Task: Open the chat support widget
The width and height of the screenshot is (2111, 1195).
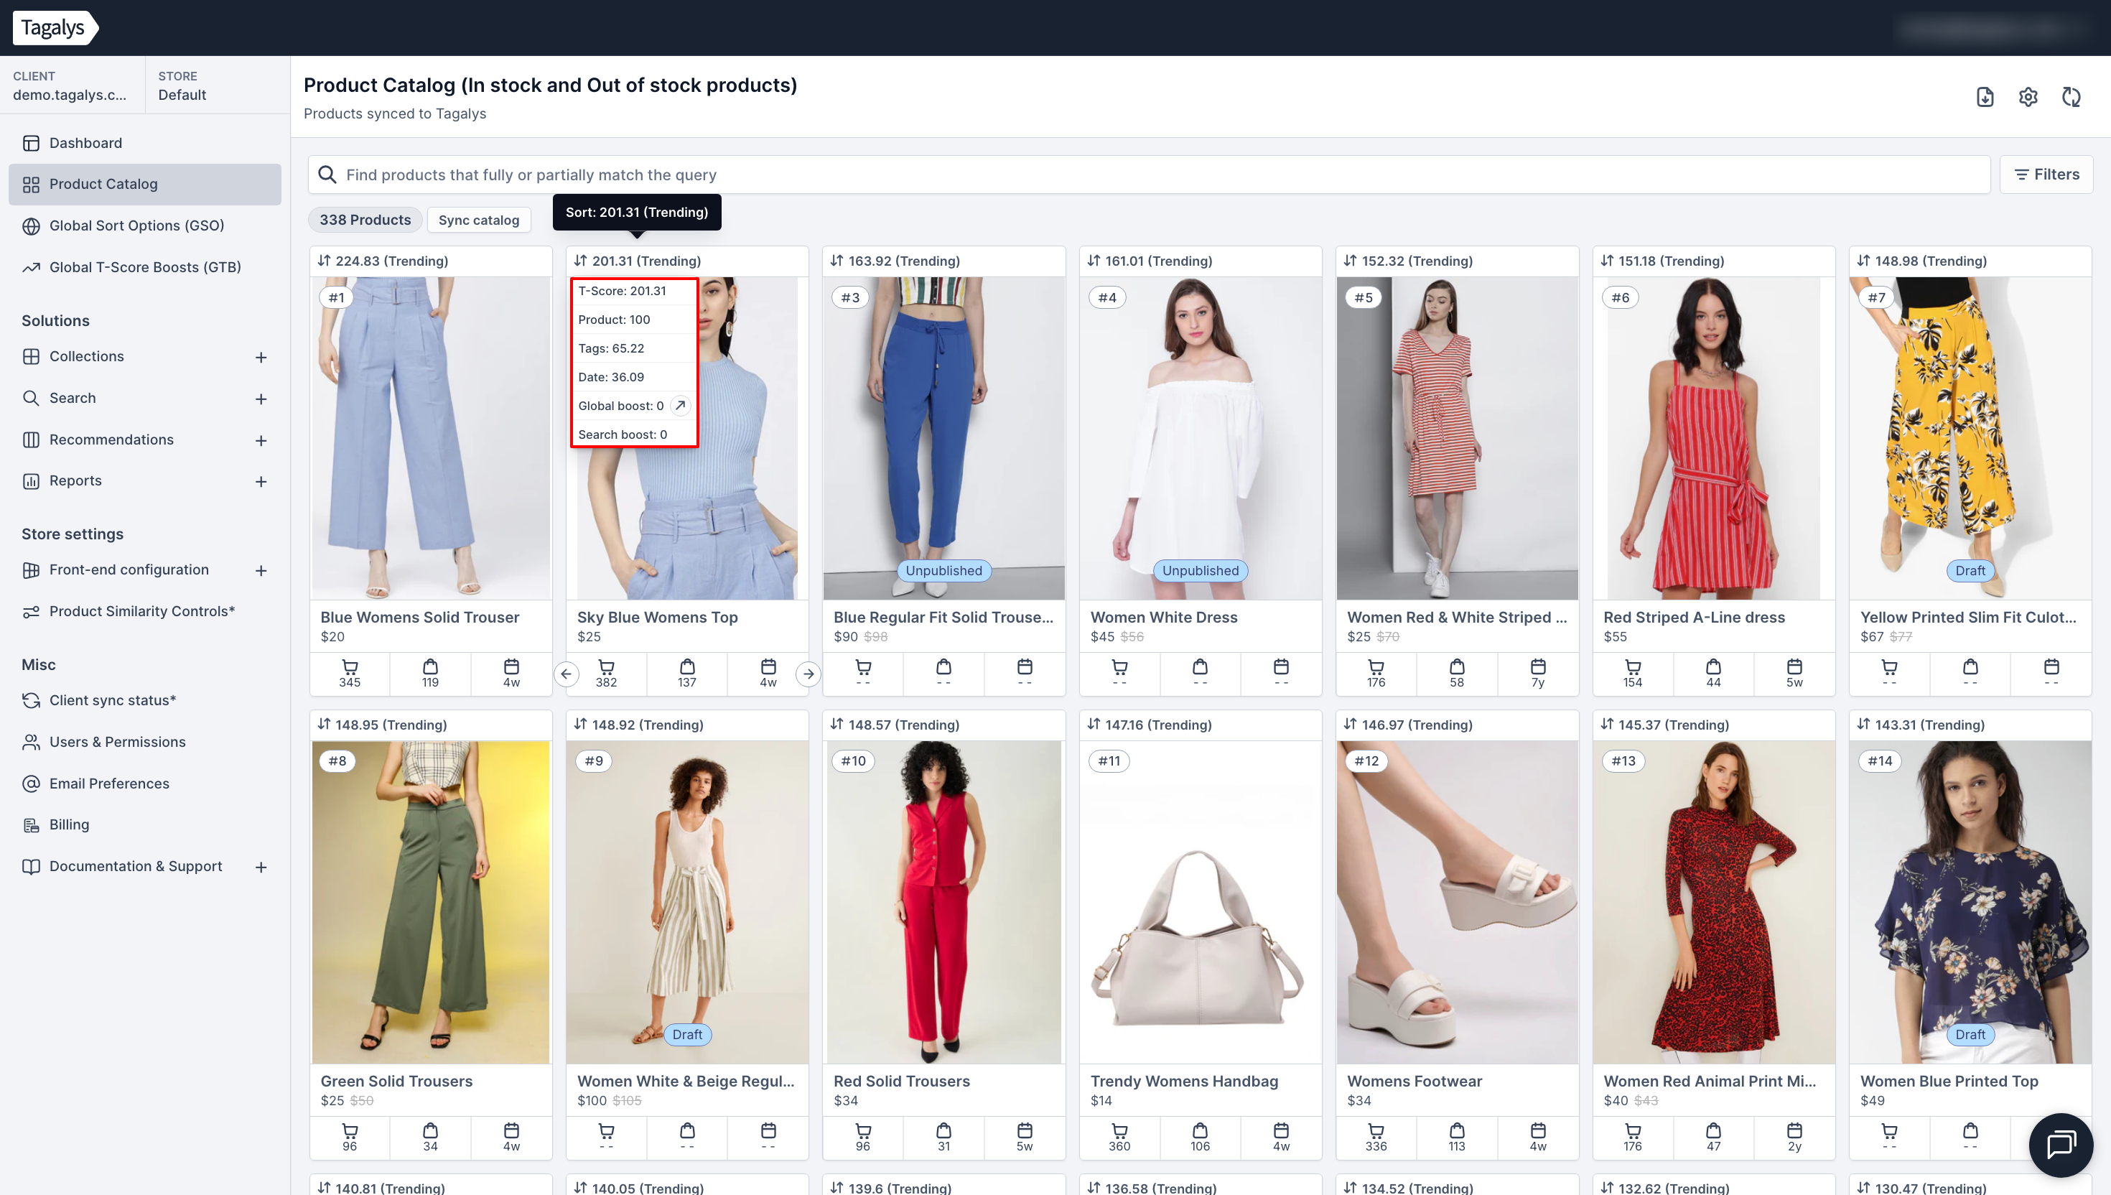Action: point(2060,1144)
